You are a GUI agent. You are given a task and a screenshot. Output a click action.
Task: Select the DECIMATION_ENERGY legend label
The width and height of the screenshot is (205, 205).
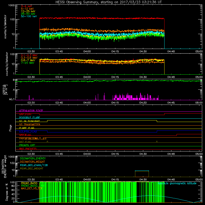click(x=33, y=158)
